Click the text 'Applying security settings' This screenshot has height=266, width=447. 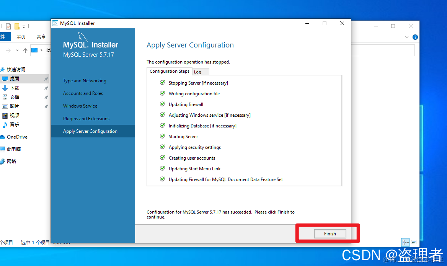[x=195, y=147]
